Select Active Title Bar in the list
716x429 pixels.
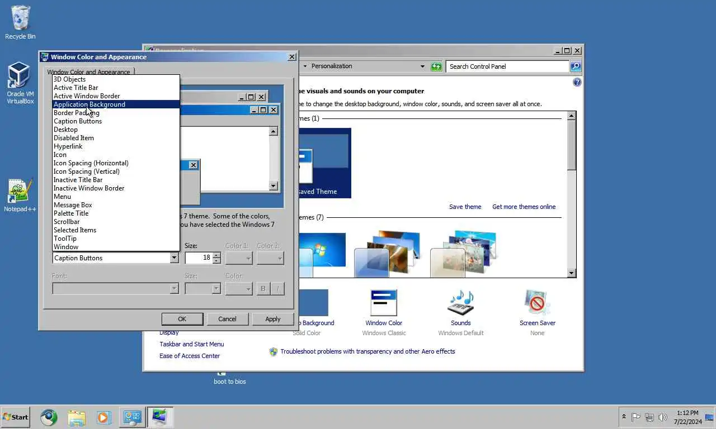tap(116, 88)
